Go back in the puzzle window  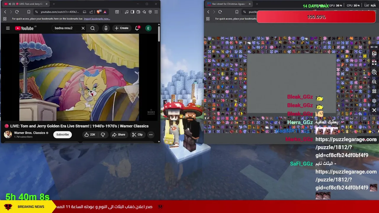coord(208,12)
